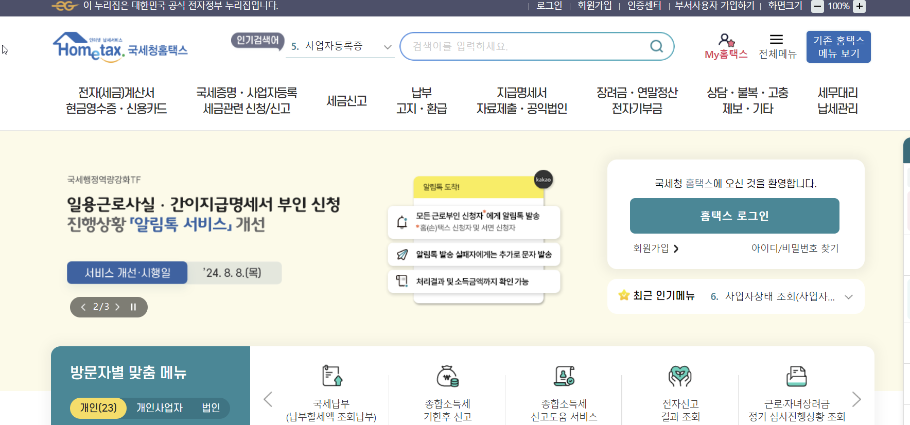The height and width of the screenshot is (425, 910).
Task: Click 5. 사업자등록증 popular search term
Action: 327,46
